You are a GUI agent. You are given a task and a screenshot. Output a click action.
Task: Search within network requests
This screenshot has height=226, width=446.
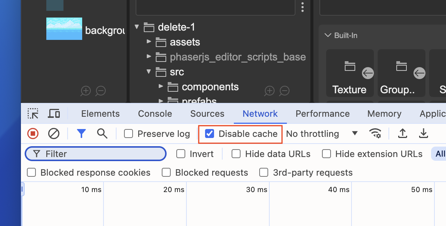102,134
